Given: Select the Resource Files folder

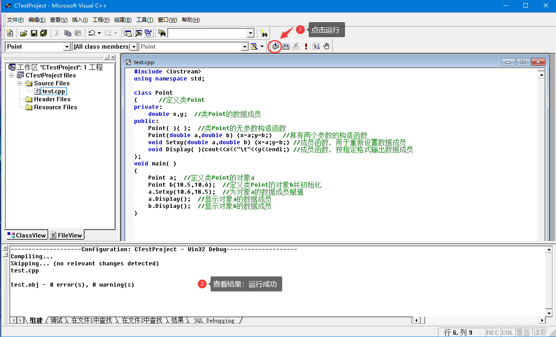Looking at the screenshot, I should point(56,107).
